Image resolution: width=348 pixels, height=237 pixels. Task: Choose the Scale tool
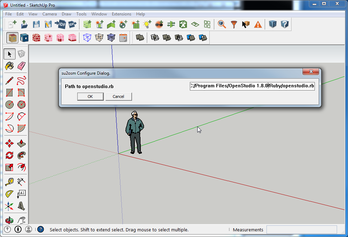[x=10, y=167]
